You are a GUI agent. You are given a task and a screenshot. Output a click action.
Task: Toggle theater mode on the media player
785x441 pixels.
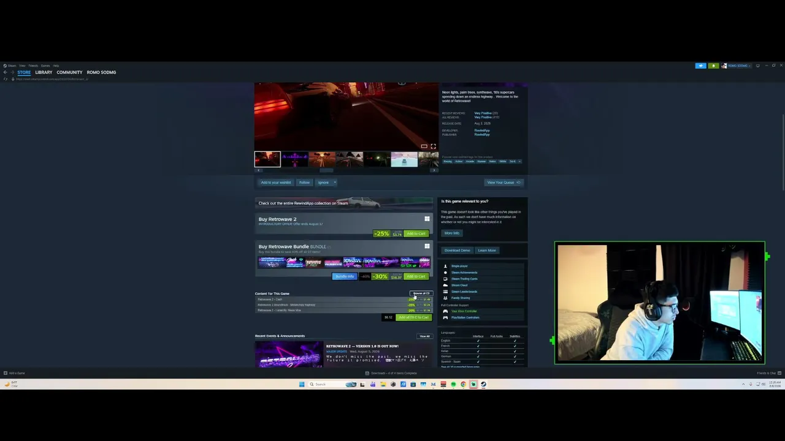424,146
